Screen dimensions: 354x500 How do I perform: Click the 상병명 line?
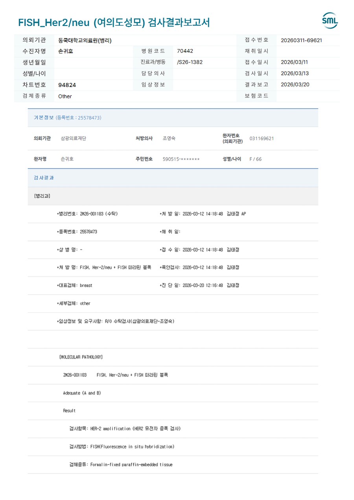pos(70,250)
